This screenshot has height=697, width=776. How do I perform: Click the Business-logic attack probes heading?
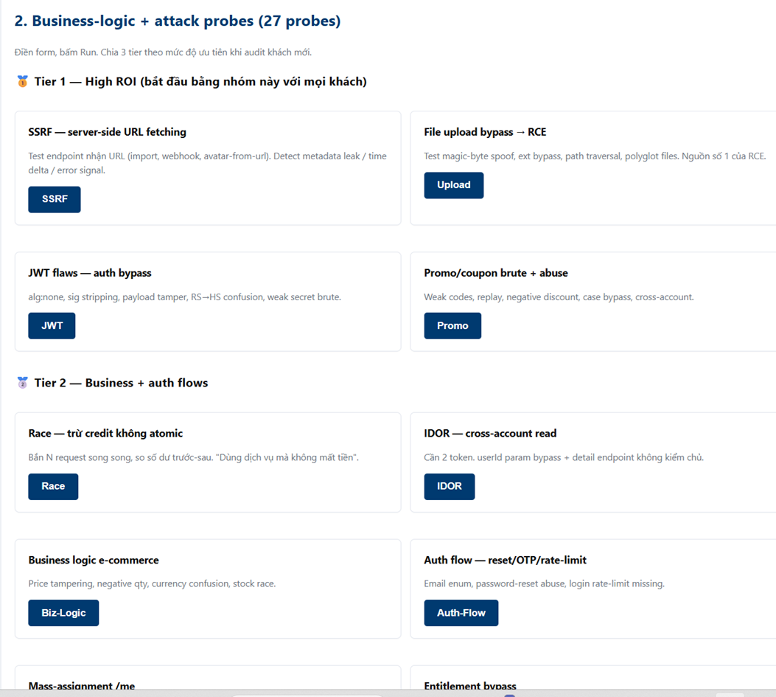pyautogui.click(x=178, y=21)
